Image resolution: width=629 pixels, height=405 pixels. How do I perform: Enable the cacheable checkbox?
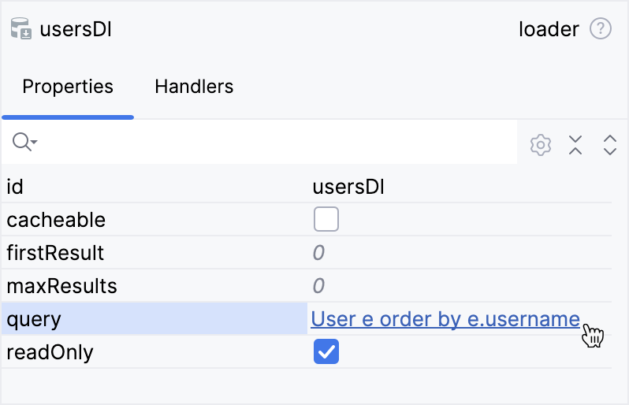point(326,220)
